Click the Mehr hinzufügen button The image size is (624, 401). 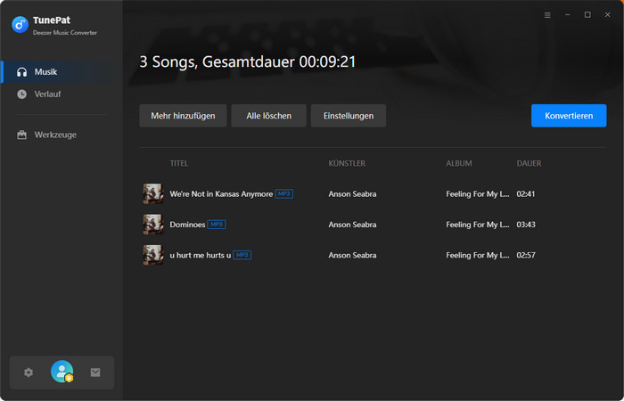183,116
